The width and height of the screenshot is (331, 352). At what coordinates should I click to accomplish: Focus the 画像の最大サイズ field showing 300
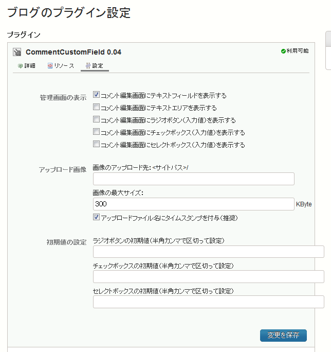[x=194, y=204]
